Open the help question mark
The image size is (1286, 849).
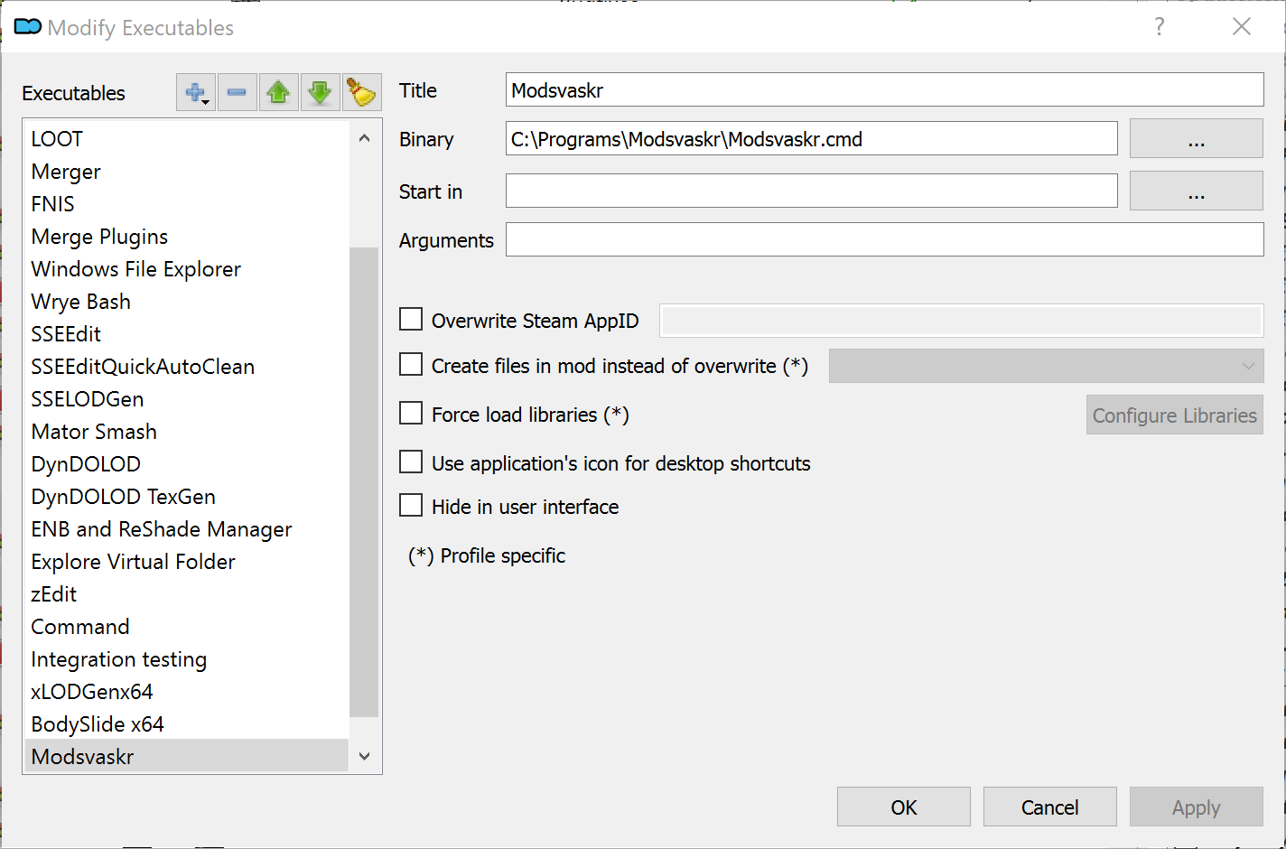pyautogui.click(x=1160, y=26)
